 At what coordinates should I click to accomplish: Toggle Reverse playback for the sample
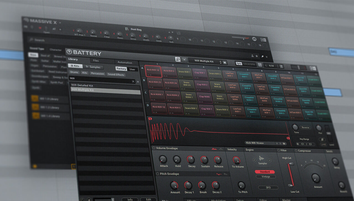[305, 127]
